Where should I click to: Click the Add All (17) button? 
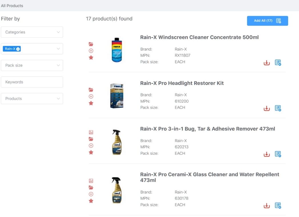[267, 21]
